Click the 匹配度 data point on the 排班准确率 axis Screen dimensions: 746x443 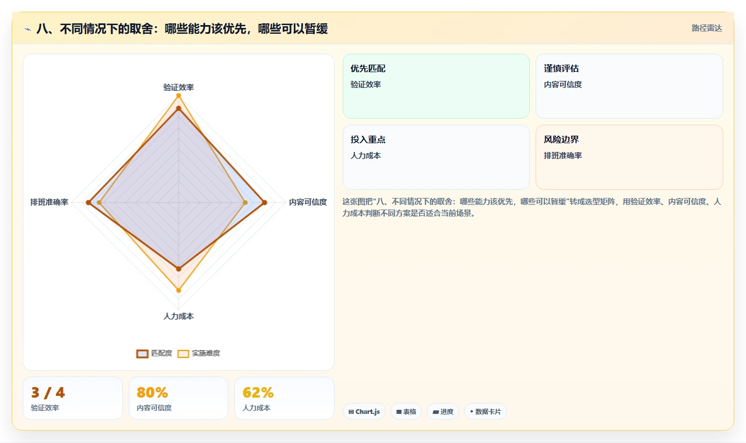click(89, 203)
